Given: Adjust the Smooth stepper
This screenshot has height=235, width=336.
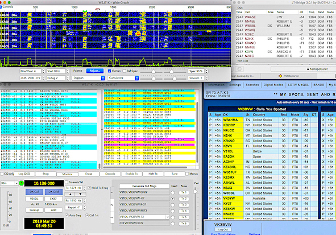Looking at the screenshot, I should 206,78.
